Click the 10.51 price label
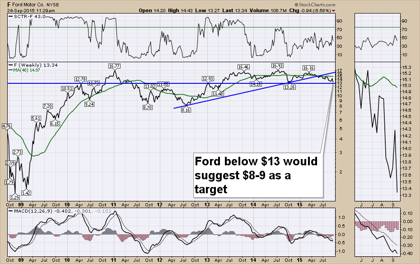Screen dimensions: 420x264 coord(67,89)
